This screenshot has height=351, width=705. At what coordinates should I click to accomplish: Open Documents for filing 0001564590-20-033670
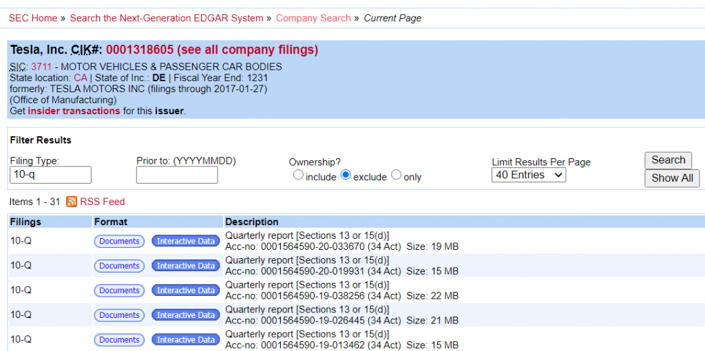119,241
